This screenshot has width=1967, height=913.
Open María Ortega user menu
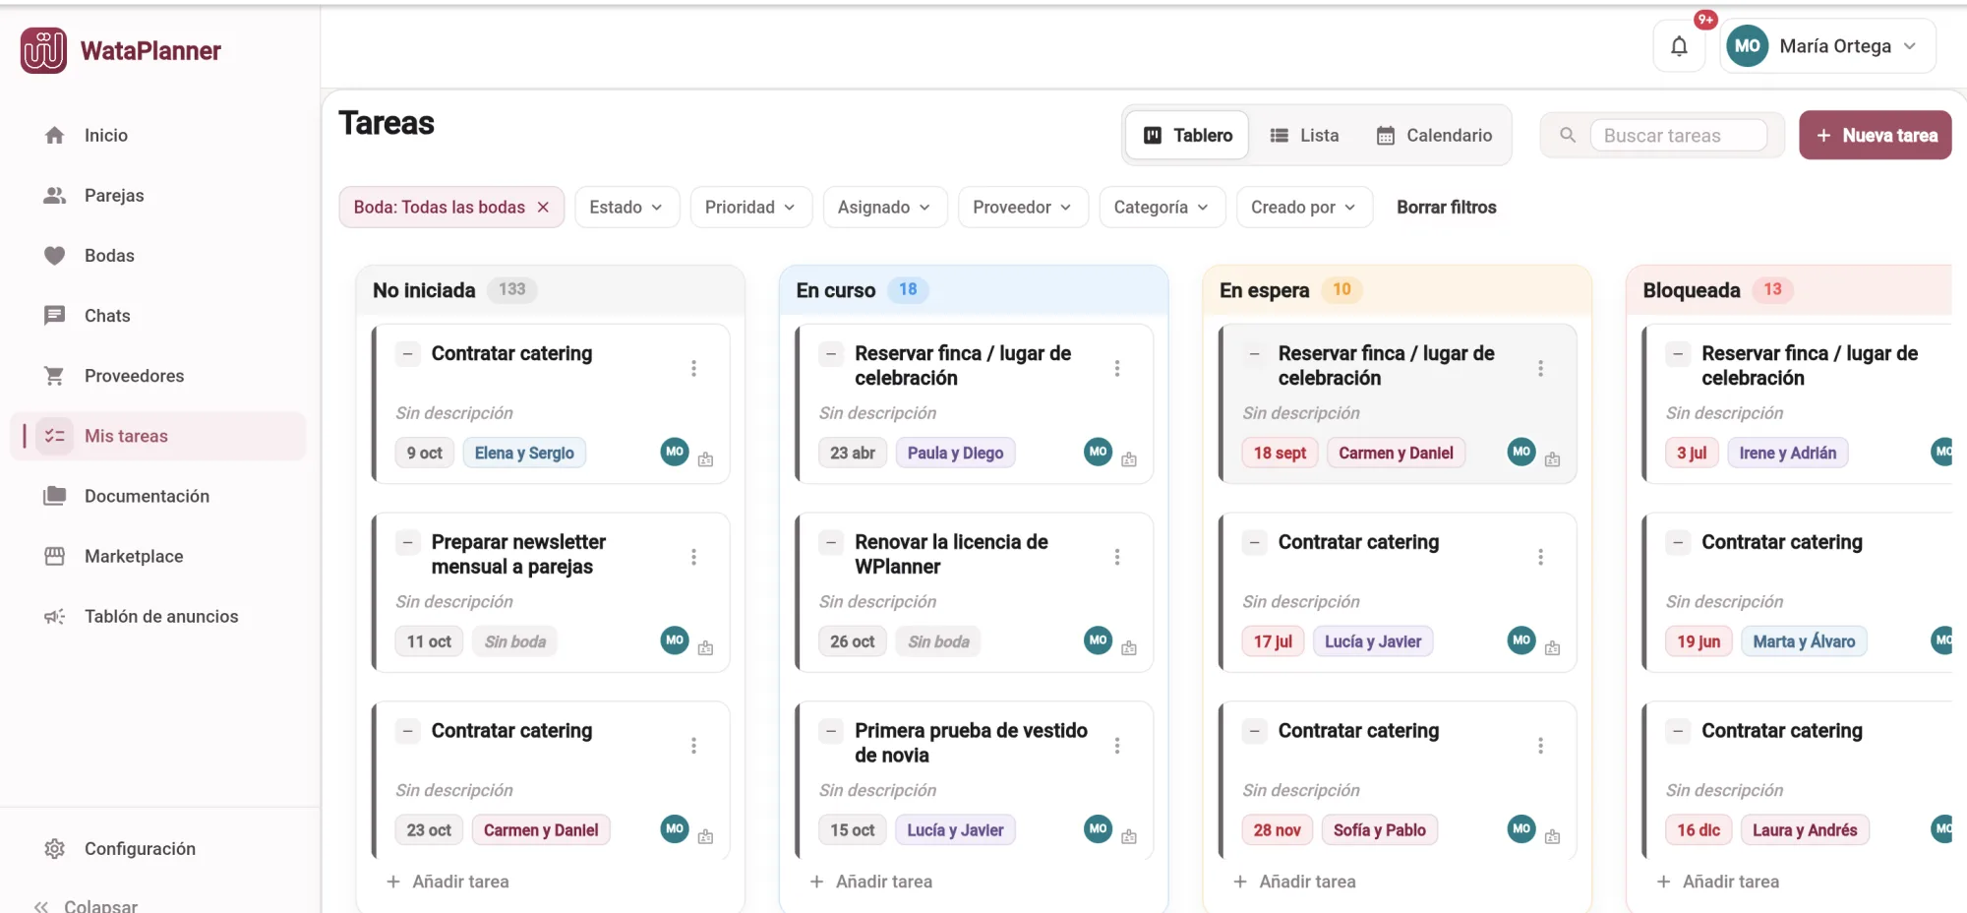[x=1828, y=46]
